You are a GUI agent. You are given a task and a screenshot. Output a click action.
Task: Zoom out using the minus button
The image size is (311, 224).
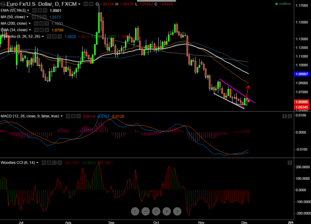coord(146,212)
